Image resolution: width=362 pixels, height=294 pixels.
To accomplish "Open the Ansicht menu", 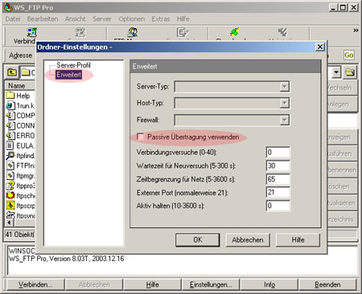I will [x=75, y=18].
